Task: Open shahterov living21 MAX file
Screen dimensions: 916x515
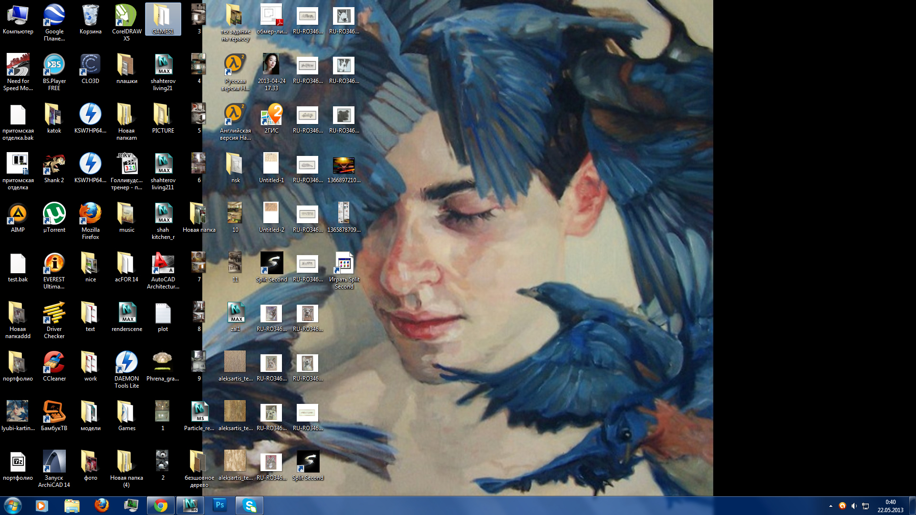Action: coord(163,72)
